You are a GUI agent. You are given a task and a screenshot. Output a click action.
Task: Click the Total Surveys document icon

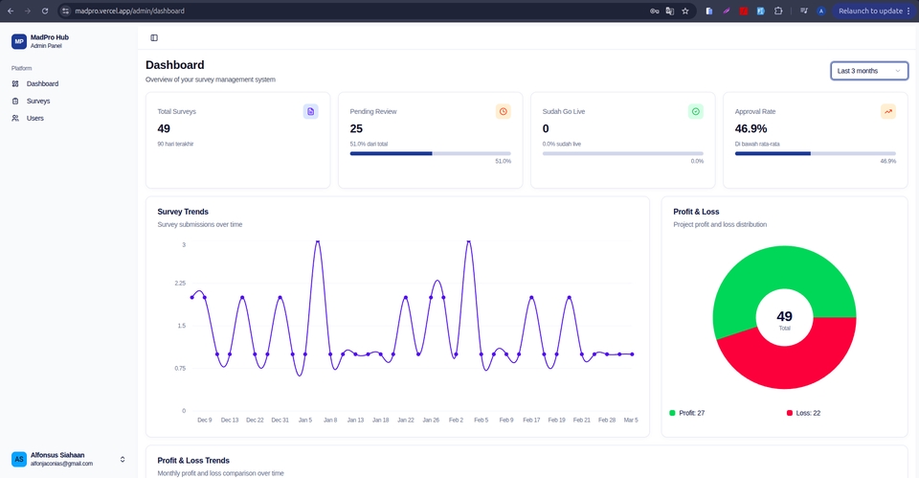click(310, 111)
